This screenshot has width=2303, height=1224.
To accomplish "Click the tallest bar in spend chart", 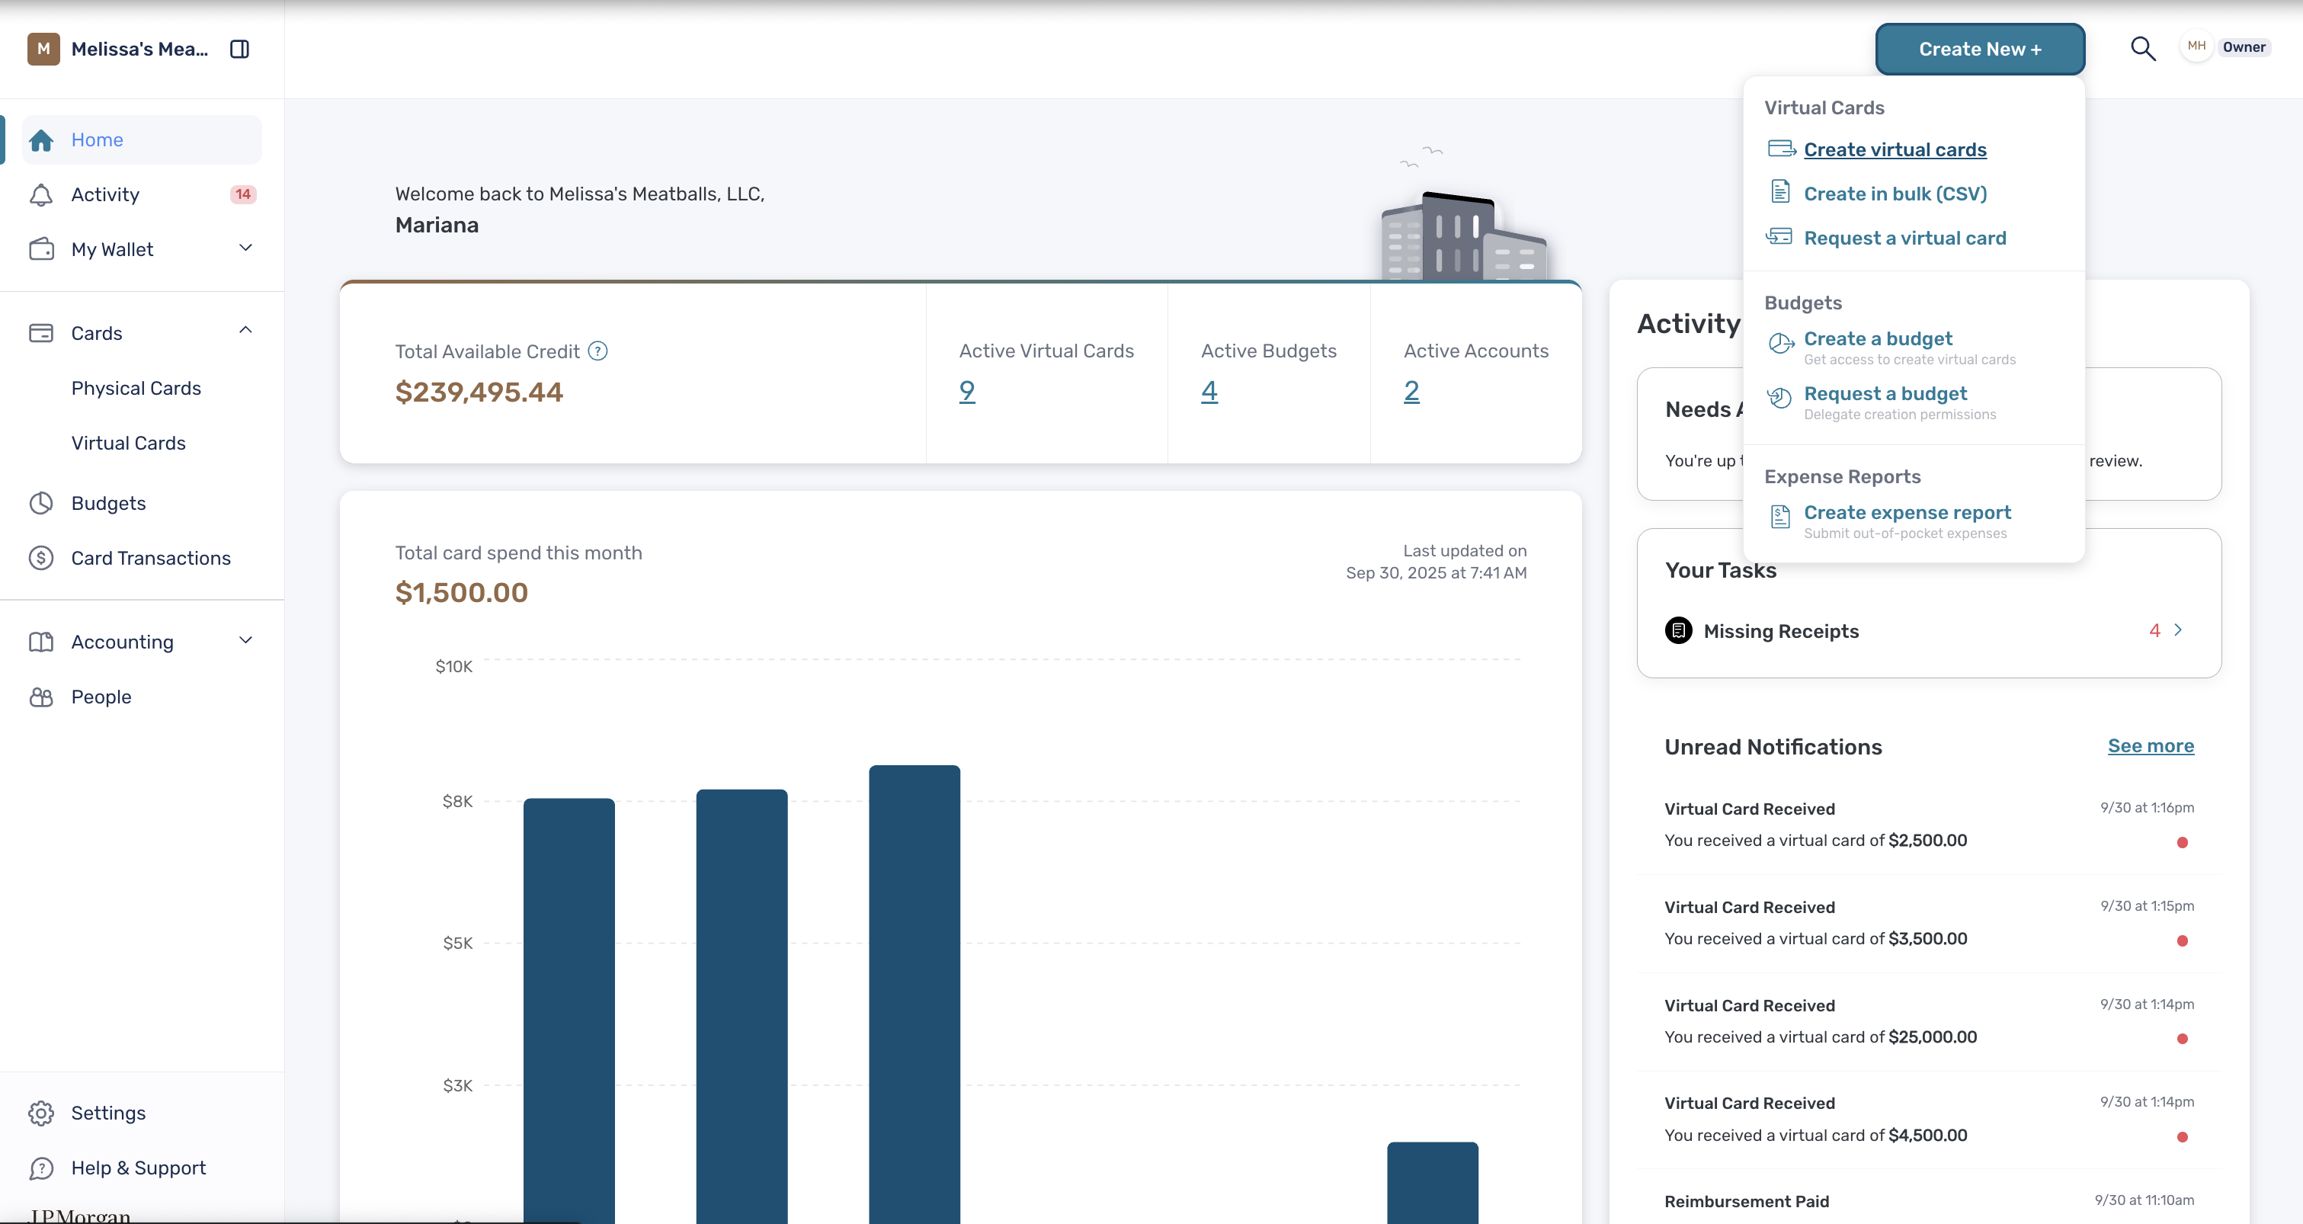I will point(914,995).
